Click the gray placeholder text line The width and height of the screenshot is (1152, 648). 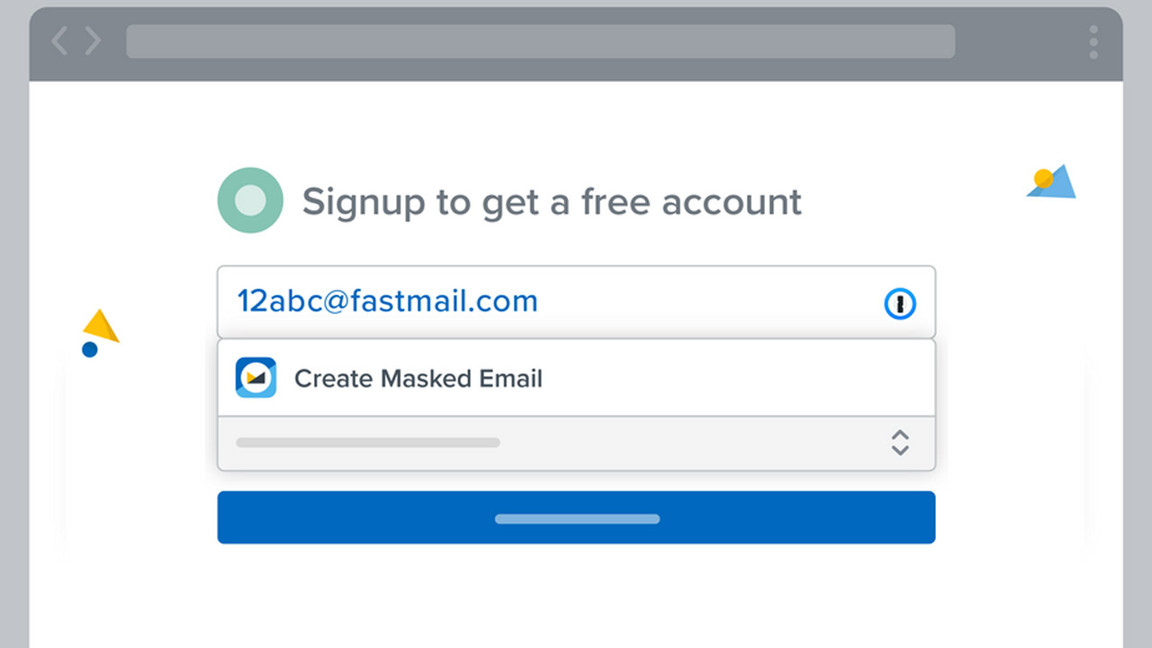click(368, 443)
